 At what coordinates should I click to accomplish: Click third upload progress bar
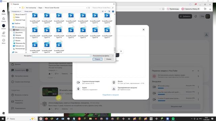tap(176, 101)
